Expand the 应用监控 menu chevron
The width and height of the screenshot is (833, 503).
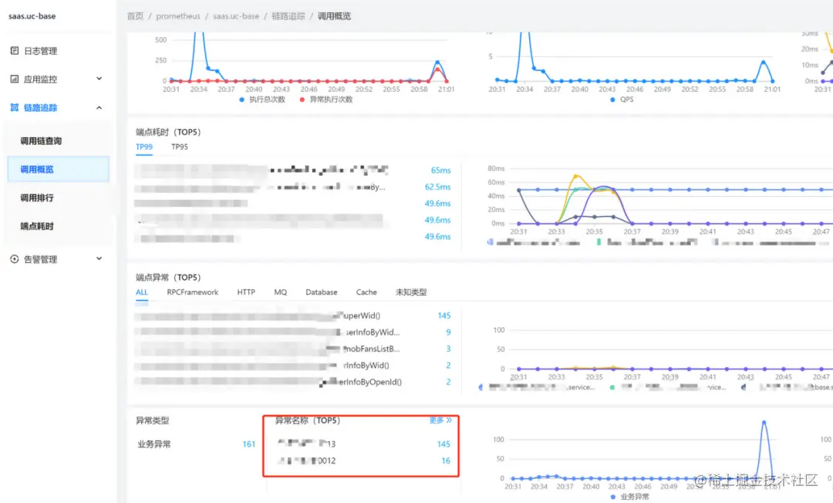(99, 79)
